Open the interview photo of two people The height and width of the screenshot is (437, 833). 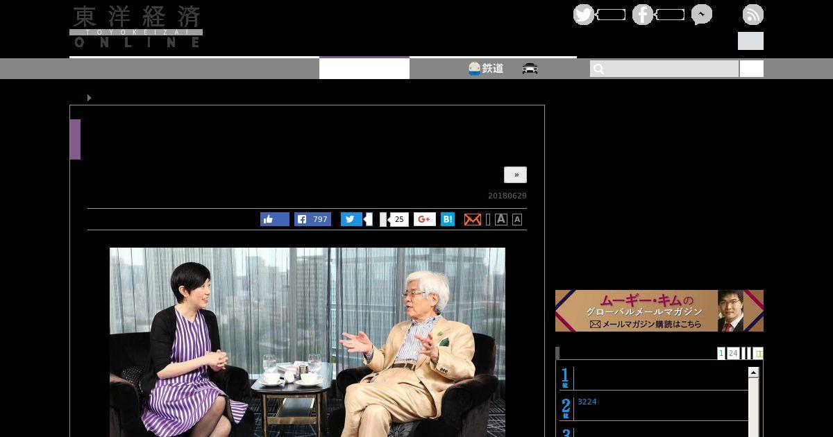pyautogui.click(x=308, y=342)
